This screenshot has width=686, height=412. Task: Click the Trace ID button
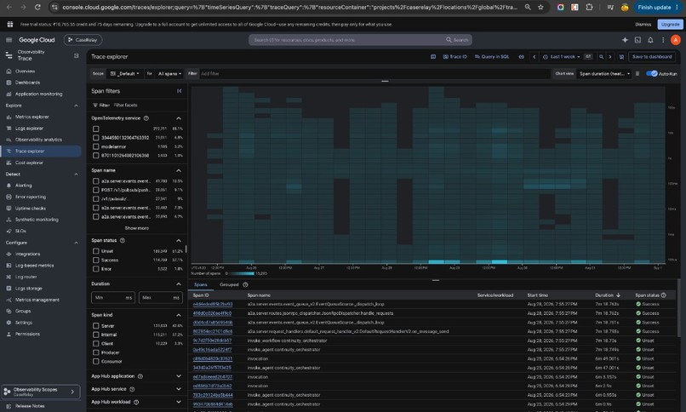tap(455, 57)
